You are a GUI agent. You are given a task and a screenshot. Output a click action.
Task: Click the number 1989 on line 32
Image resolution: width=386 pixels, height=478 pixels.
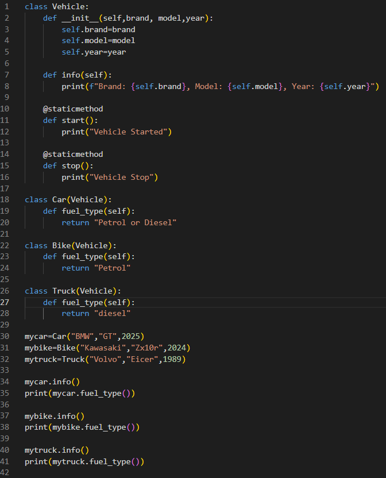(172, 360)
